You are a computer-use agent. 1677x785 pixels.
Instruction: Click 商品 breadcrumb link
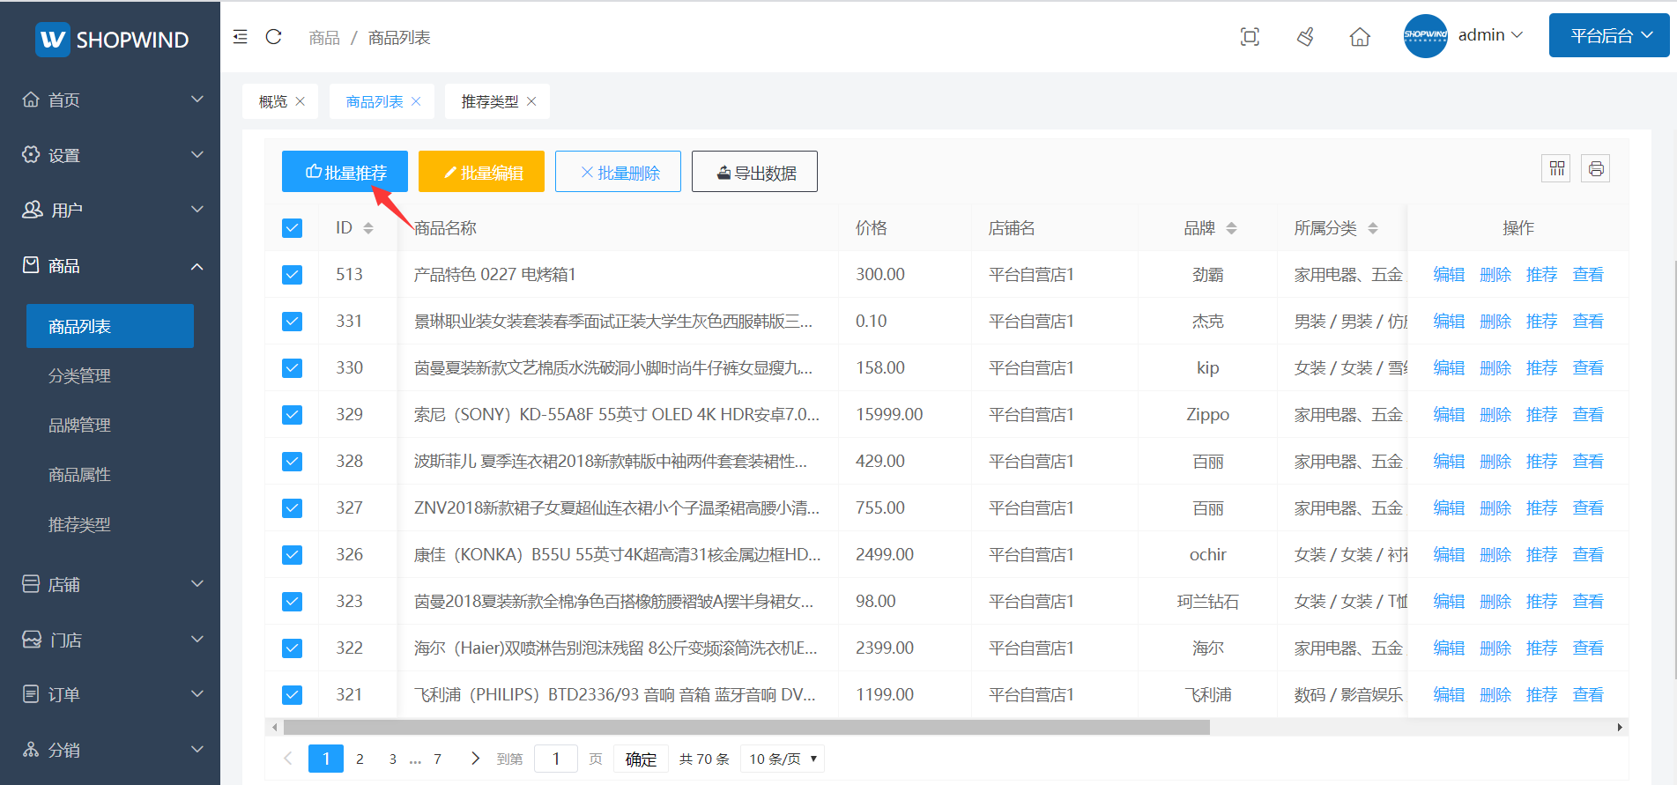point(324,37)
